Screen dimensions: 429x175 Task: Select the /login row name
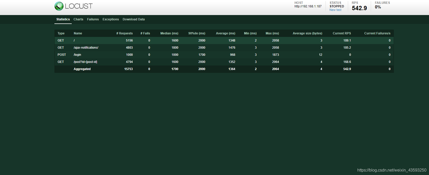[77, 55]
